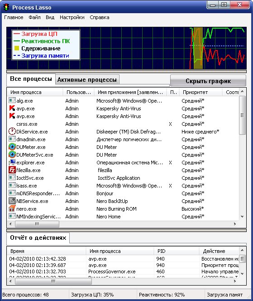The image size is (253, 301).
Task: Click the process list vertical scrollbar thumb
Action: click(242, 115)
